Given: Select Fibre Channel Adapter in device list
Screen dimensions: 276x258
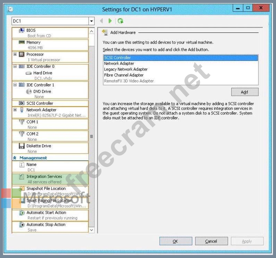Looking at the screenshot, I should point(181,75).
